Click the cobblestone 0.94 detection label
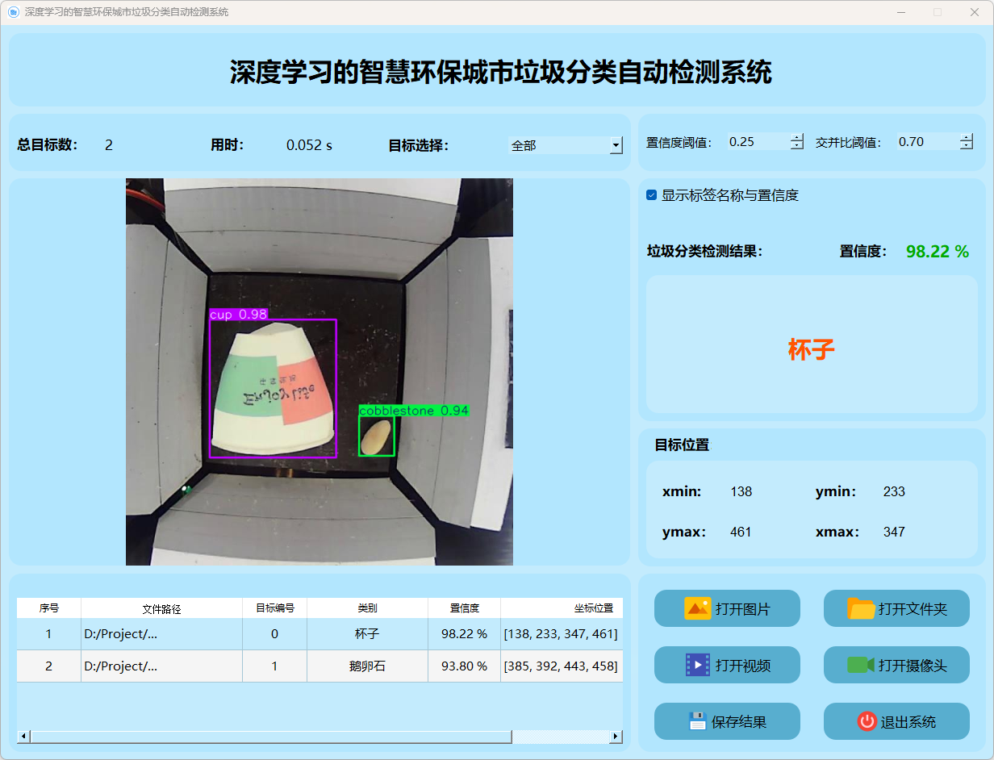 click(x=414, y=411)
